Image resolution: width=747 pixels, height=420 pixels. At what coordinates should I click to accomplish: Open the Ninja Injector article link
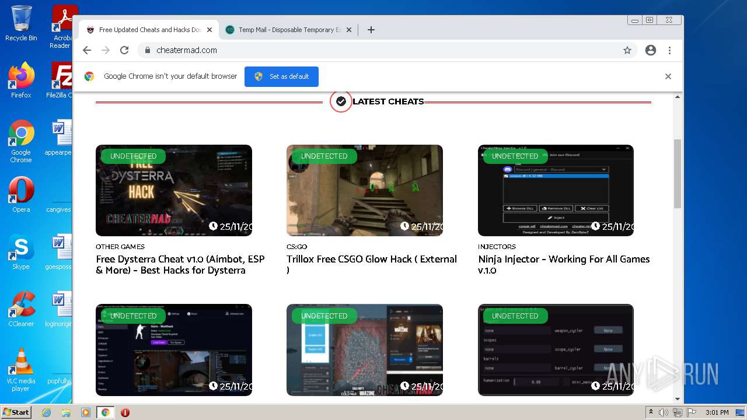pos(564,265)
